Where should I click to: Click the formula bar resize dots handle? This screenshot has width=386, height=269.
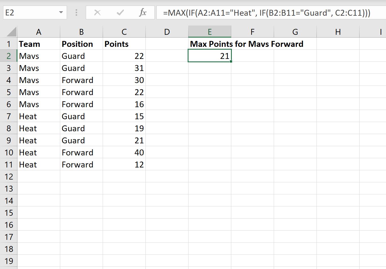coord(76,13)
